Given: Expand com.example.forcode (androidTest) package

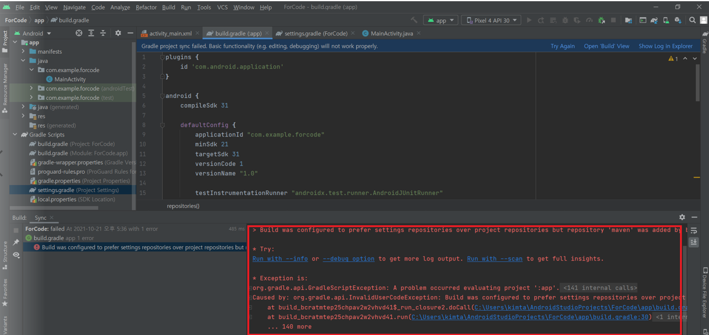Looking at the screenshot, I should 31,89.
